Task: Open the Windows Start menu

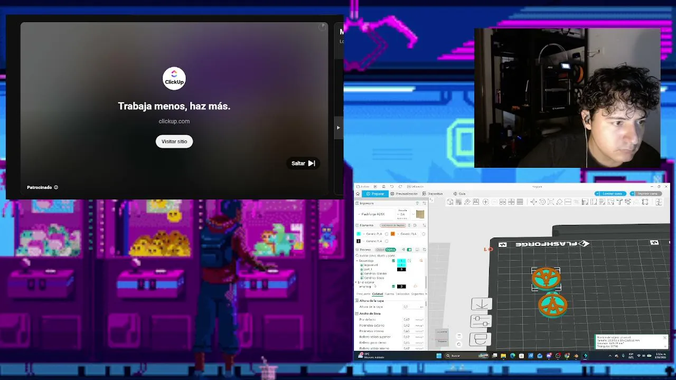Action: pyautogui.click(x=438, y=356)
